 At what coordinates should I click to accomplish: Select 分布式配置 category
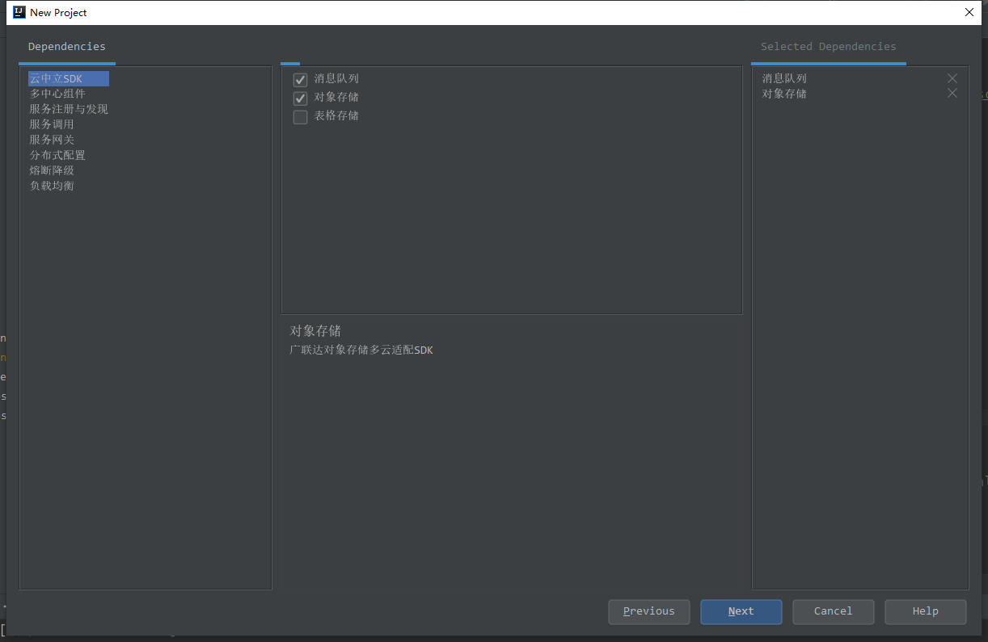click(57, 155)
